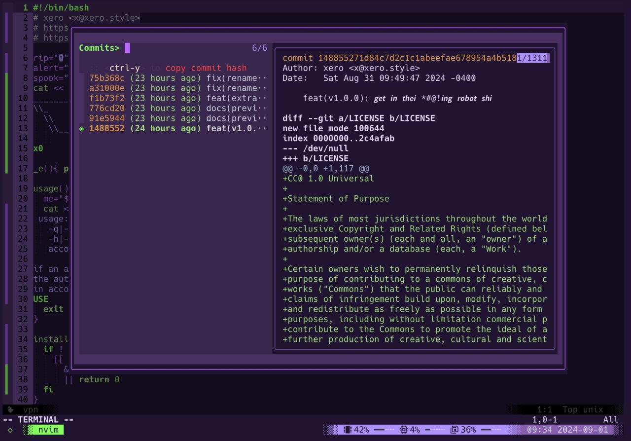Select commit a31000e fix(rename)
The image size is (631, 441).
click(x=106, y=88)
